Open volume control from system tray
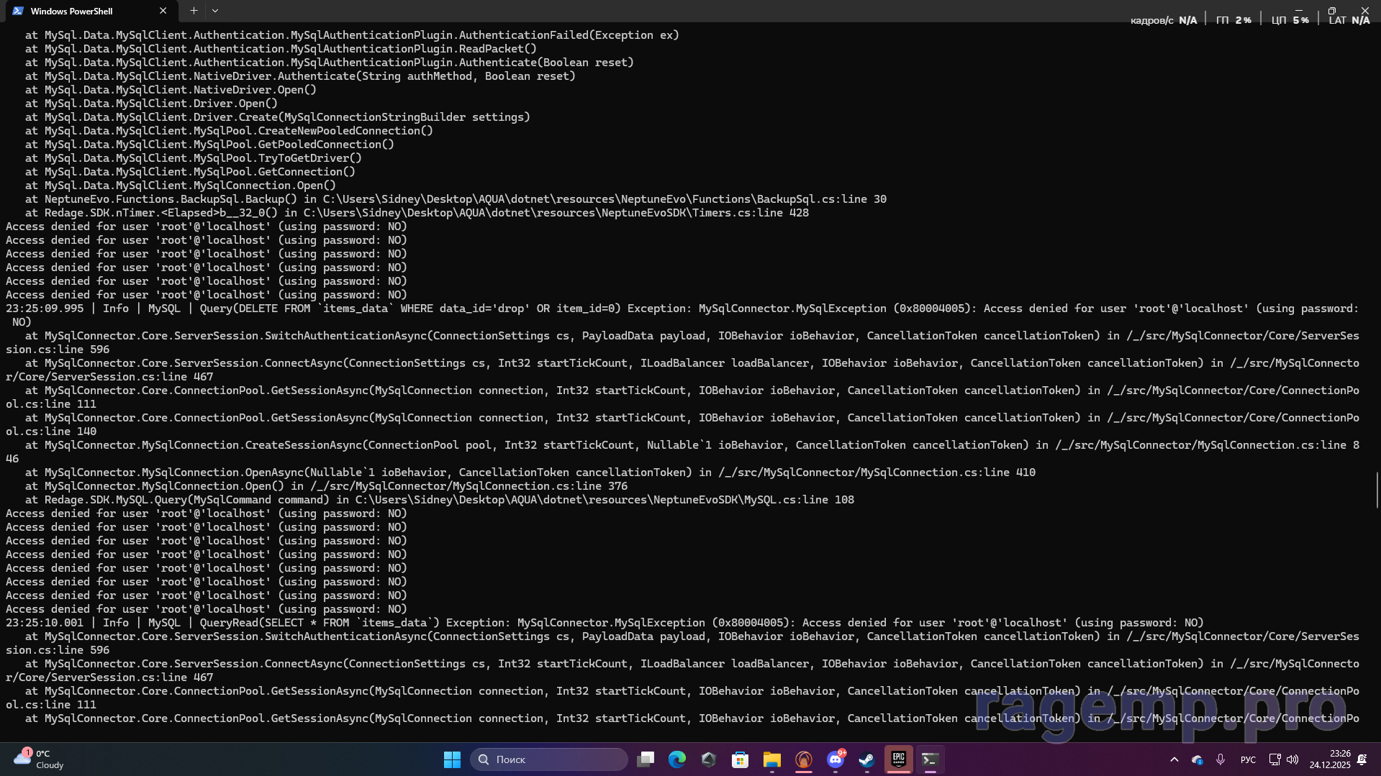 [1292, 759]
